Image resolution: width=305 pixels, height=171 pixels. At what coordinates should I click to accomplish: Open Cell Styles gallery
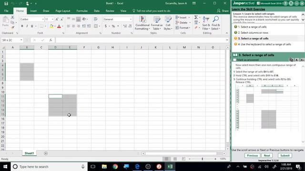[168, 23]
